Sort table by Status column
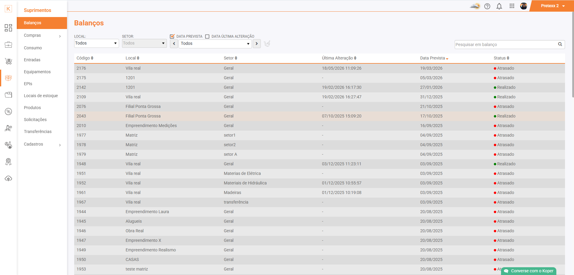This screenshot has width=574, height=275. coord(502,58)
